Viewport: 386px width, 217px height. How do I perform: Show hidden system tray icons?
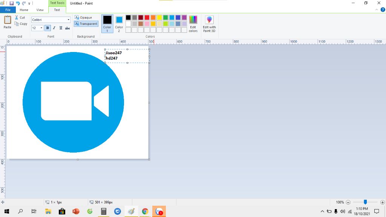(x=322, y=211)
